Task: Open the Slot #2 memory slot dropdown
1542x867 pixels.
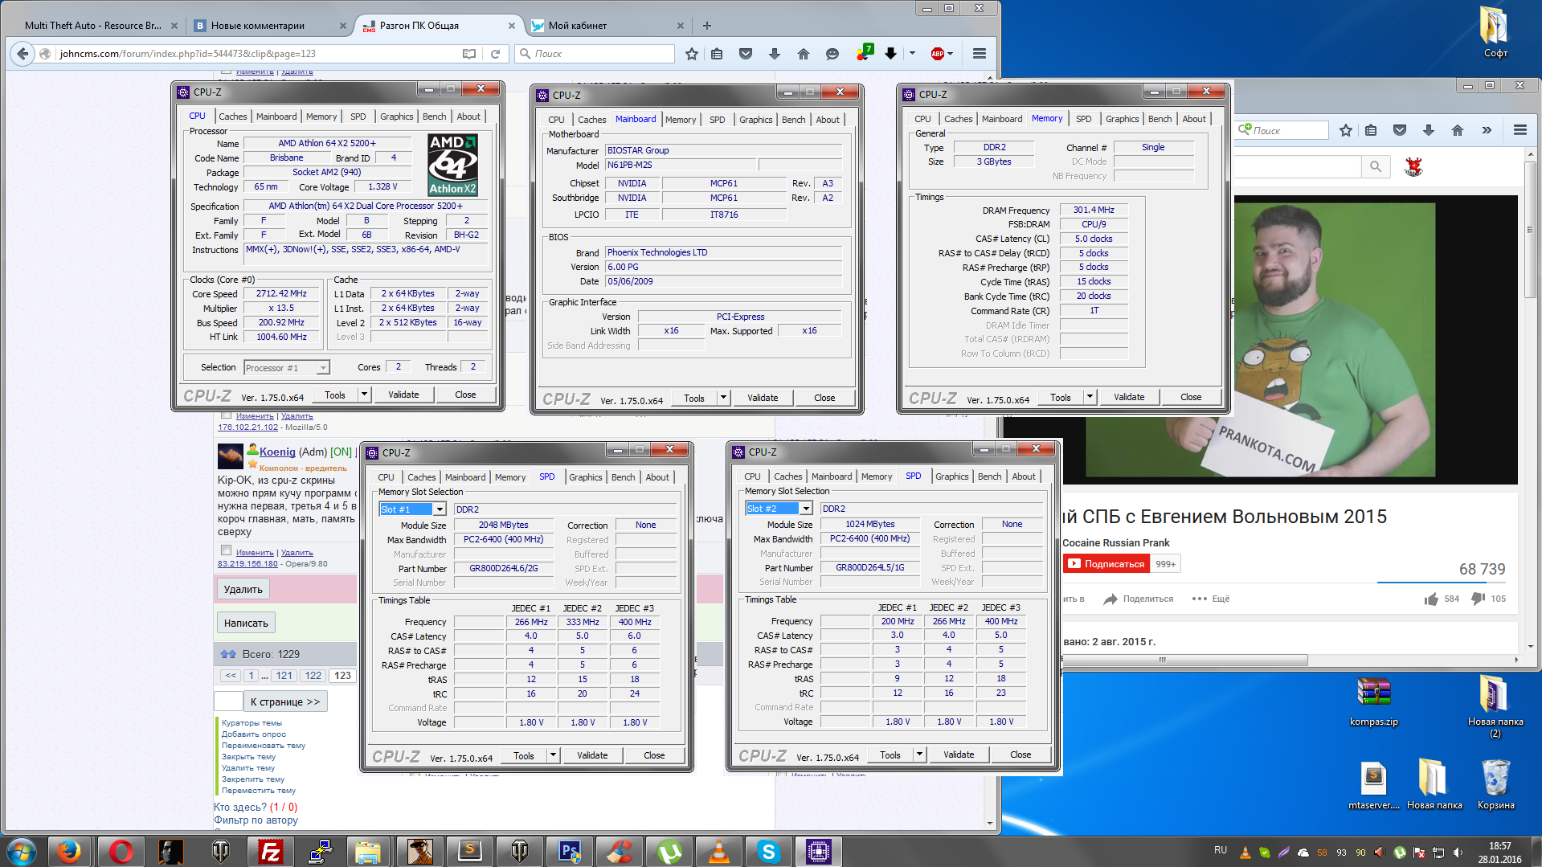Action: [806, 509]
